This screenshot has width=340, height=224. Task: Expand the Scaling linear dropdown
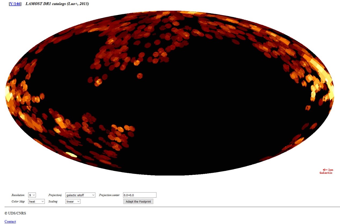pos(73,201)
